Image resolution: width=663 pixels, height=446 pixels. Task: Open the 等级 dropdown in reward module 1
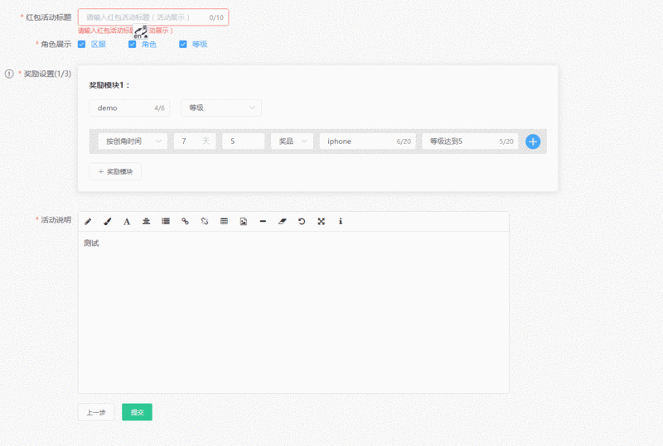pos(221,108)
